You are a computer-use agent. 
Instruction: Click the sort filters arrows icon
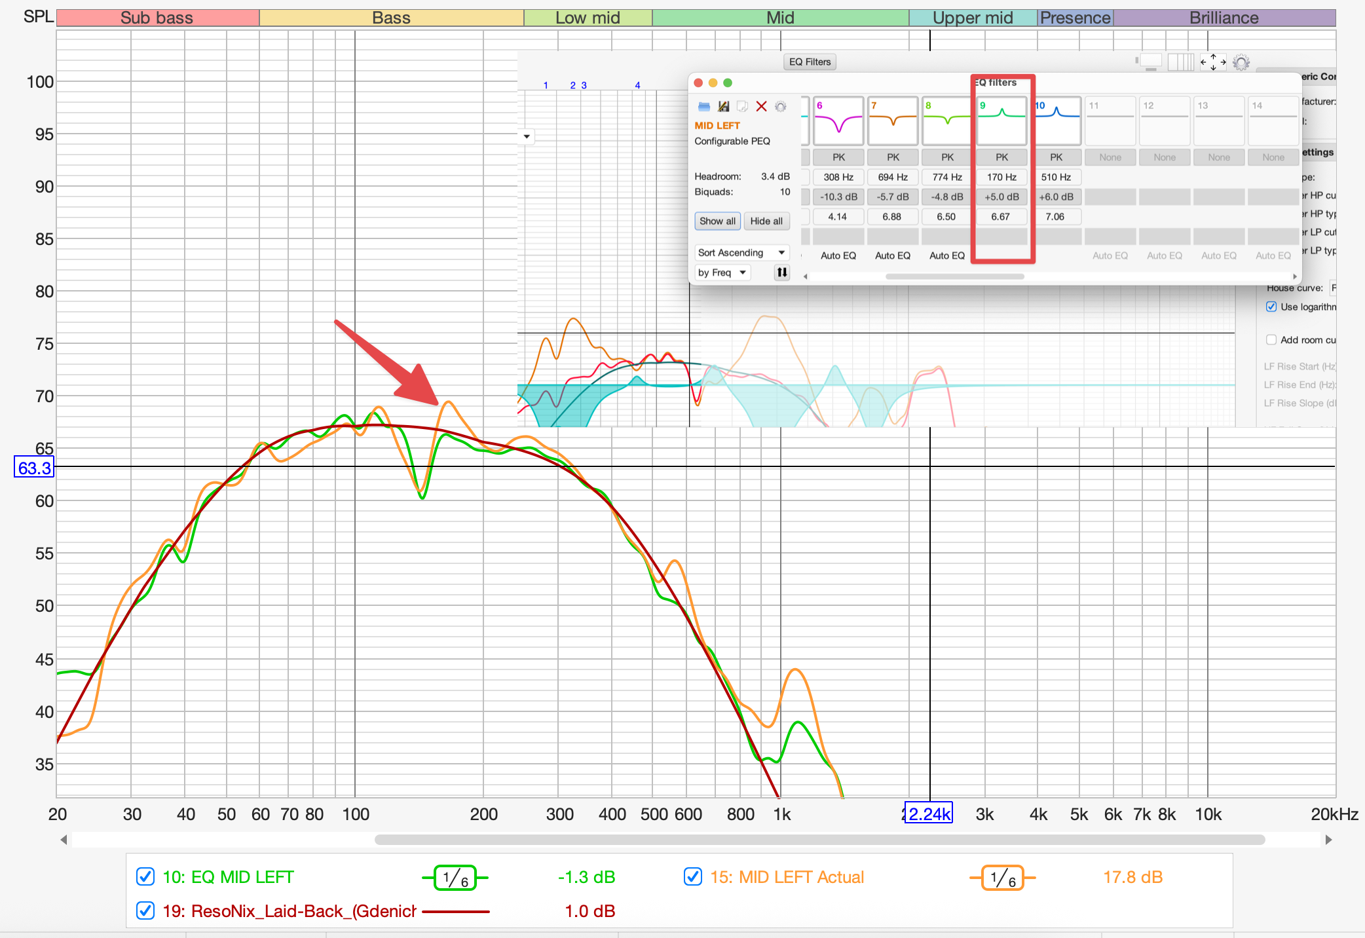(782, 272)
